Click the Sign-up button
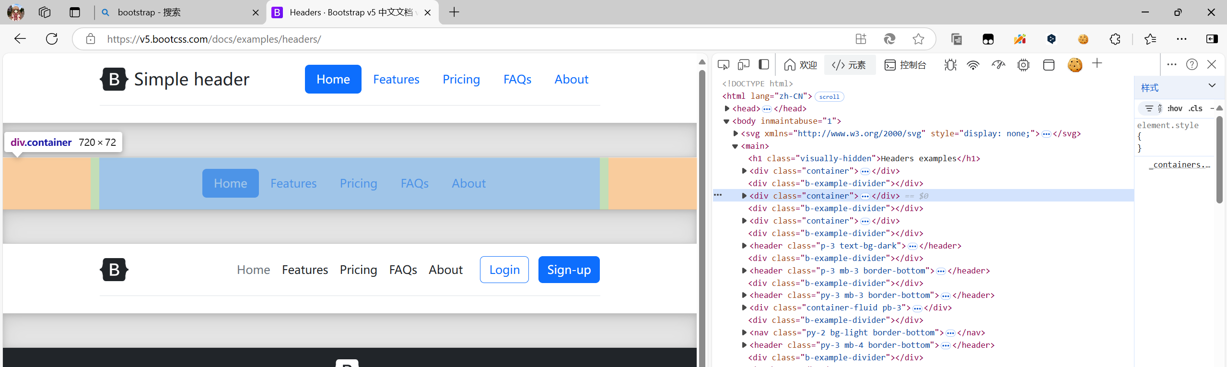1227x367 pixels. coord(569,270)
